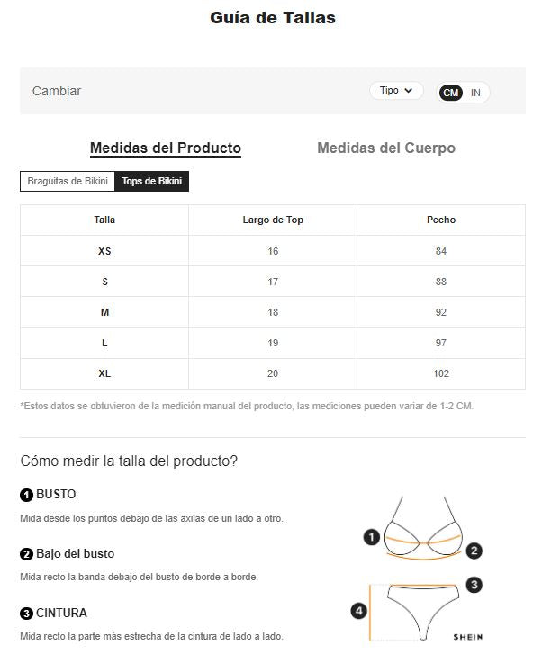
Task: Click numbered marker 2 on bikini diagram
Action: (x=474, y=551)
